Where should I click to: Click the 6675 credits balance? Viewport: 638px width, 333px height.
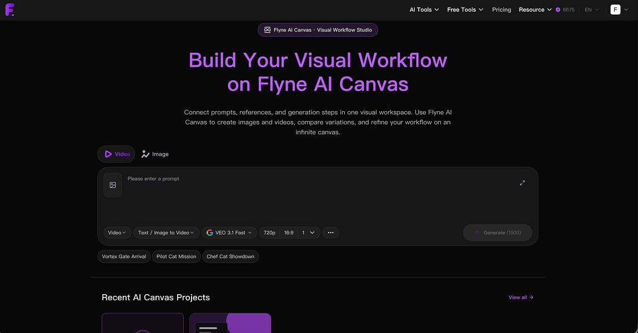click(x=569, y=10)
